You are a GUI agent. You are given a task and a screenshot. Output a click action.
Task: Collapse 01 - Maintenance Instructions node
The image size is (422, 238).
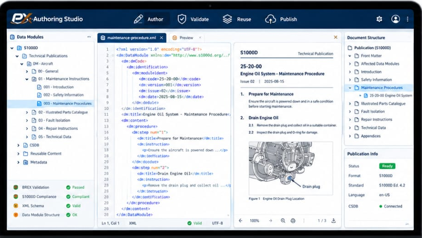tap(27, 79)
